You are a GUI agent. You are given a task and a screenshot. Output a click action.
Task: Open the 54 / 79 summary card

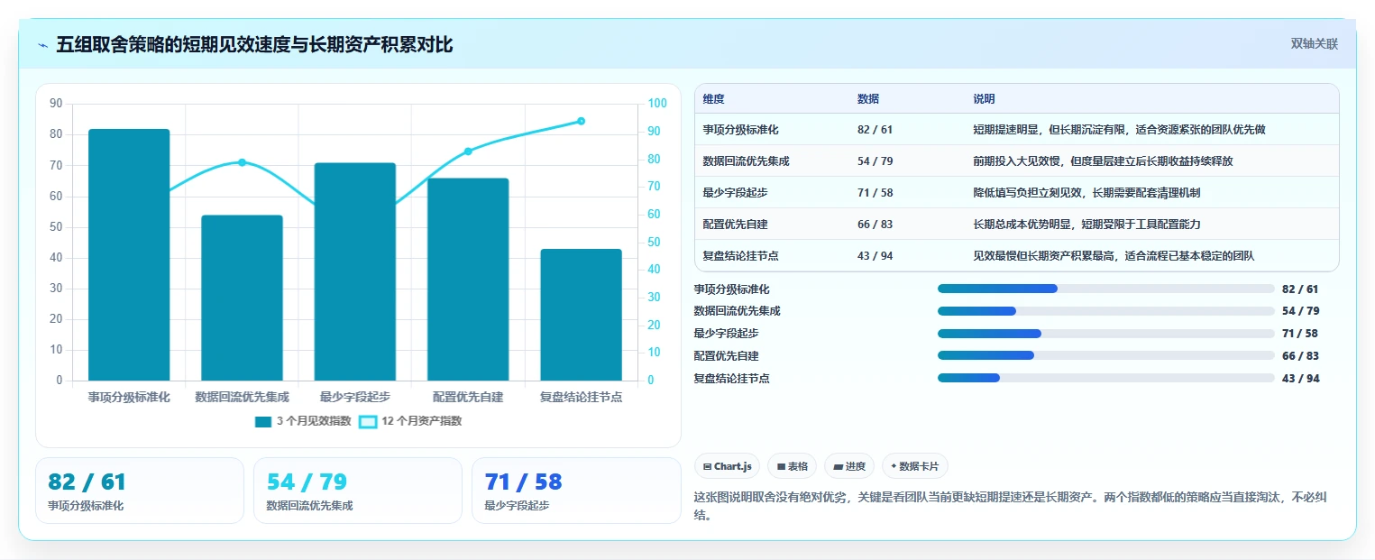coord(358,491)
